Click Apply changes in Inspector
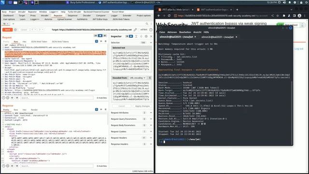The image size is (309, 174). tap(142, 106)
